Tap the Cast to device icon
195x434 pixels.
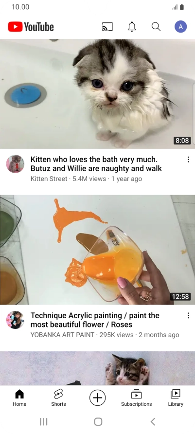pyautogui.click(x=107, y=27)
